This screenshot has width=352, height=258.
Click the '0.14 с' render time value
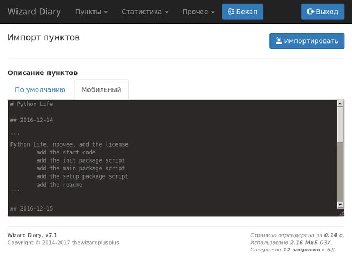pyautogui.click(x=333, y=235)
